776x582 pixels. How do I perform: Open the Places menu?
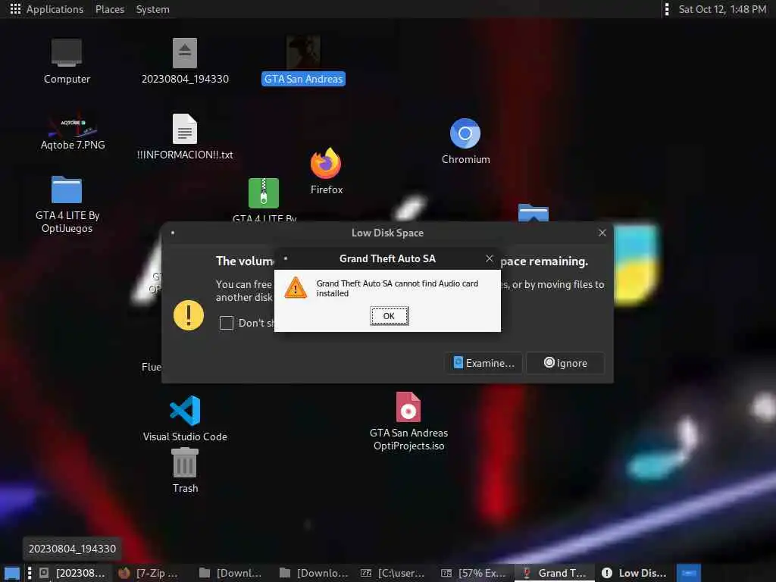110,9
